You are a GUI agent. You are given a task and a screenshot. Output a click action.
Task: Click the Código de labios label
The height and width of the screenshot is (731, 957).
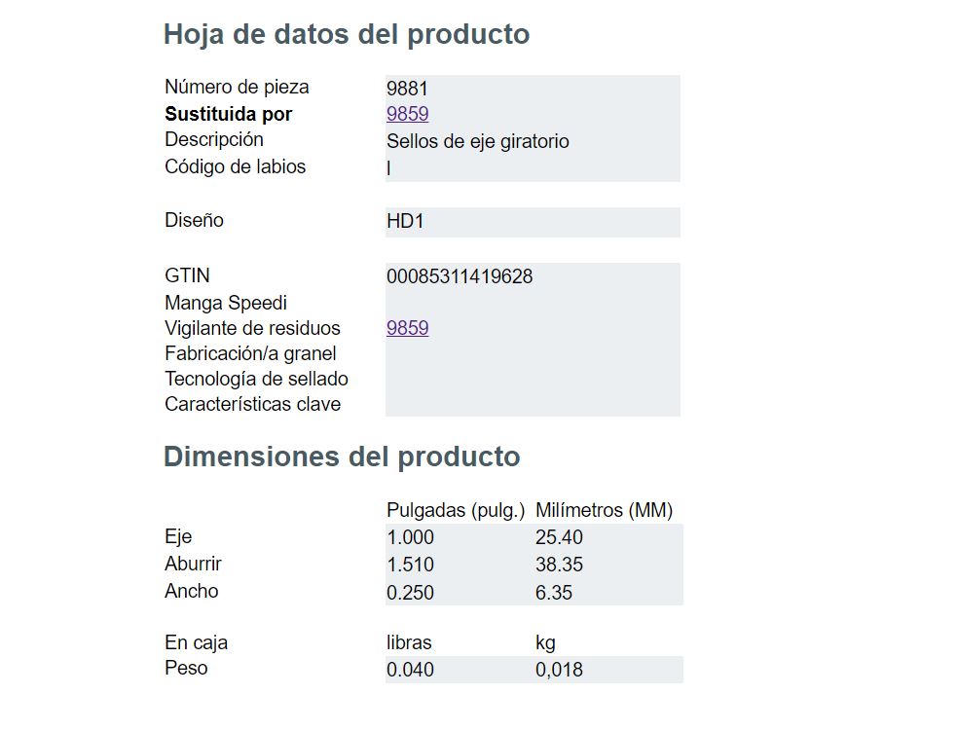click(235, 166)
